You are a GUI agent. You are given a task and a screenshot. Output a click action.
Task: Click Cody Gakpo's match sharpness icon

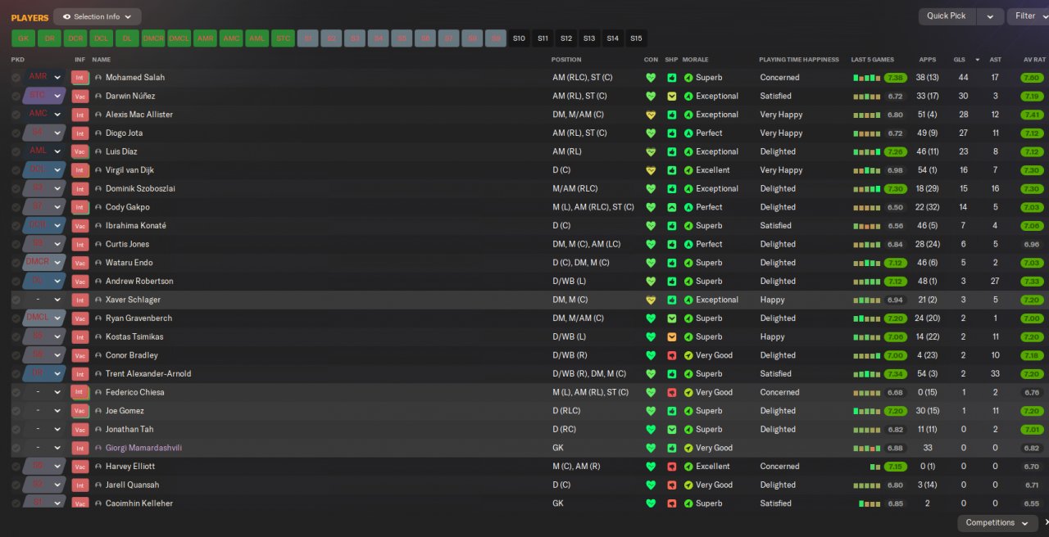[671, 207]
